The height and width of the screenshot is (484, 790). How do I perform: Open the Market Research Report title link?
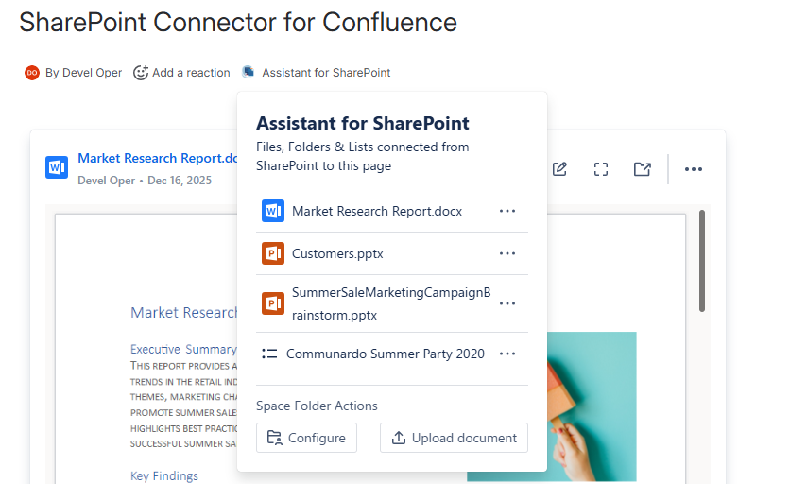point(157,159)
